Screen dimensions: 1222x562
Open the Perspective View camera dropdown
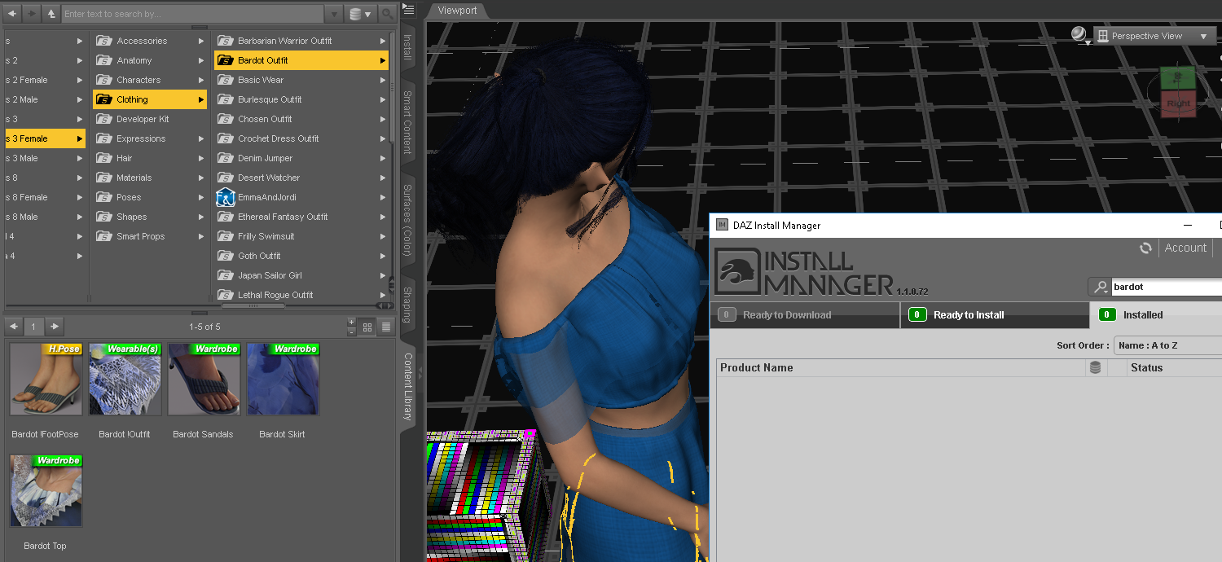pos(1154,36)
